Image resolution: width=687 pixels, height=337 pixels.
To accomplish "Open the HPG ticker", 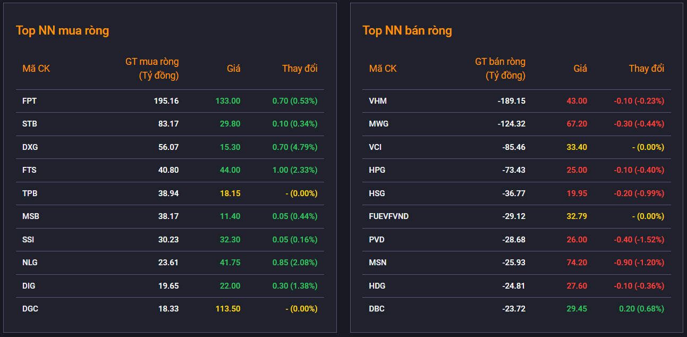I will [x=377, y=170].
